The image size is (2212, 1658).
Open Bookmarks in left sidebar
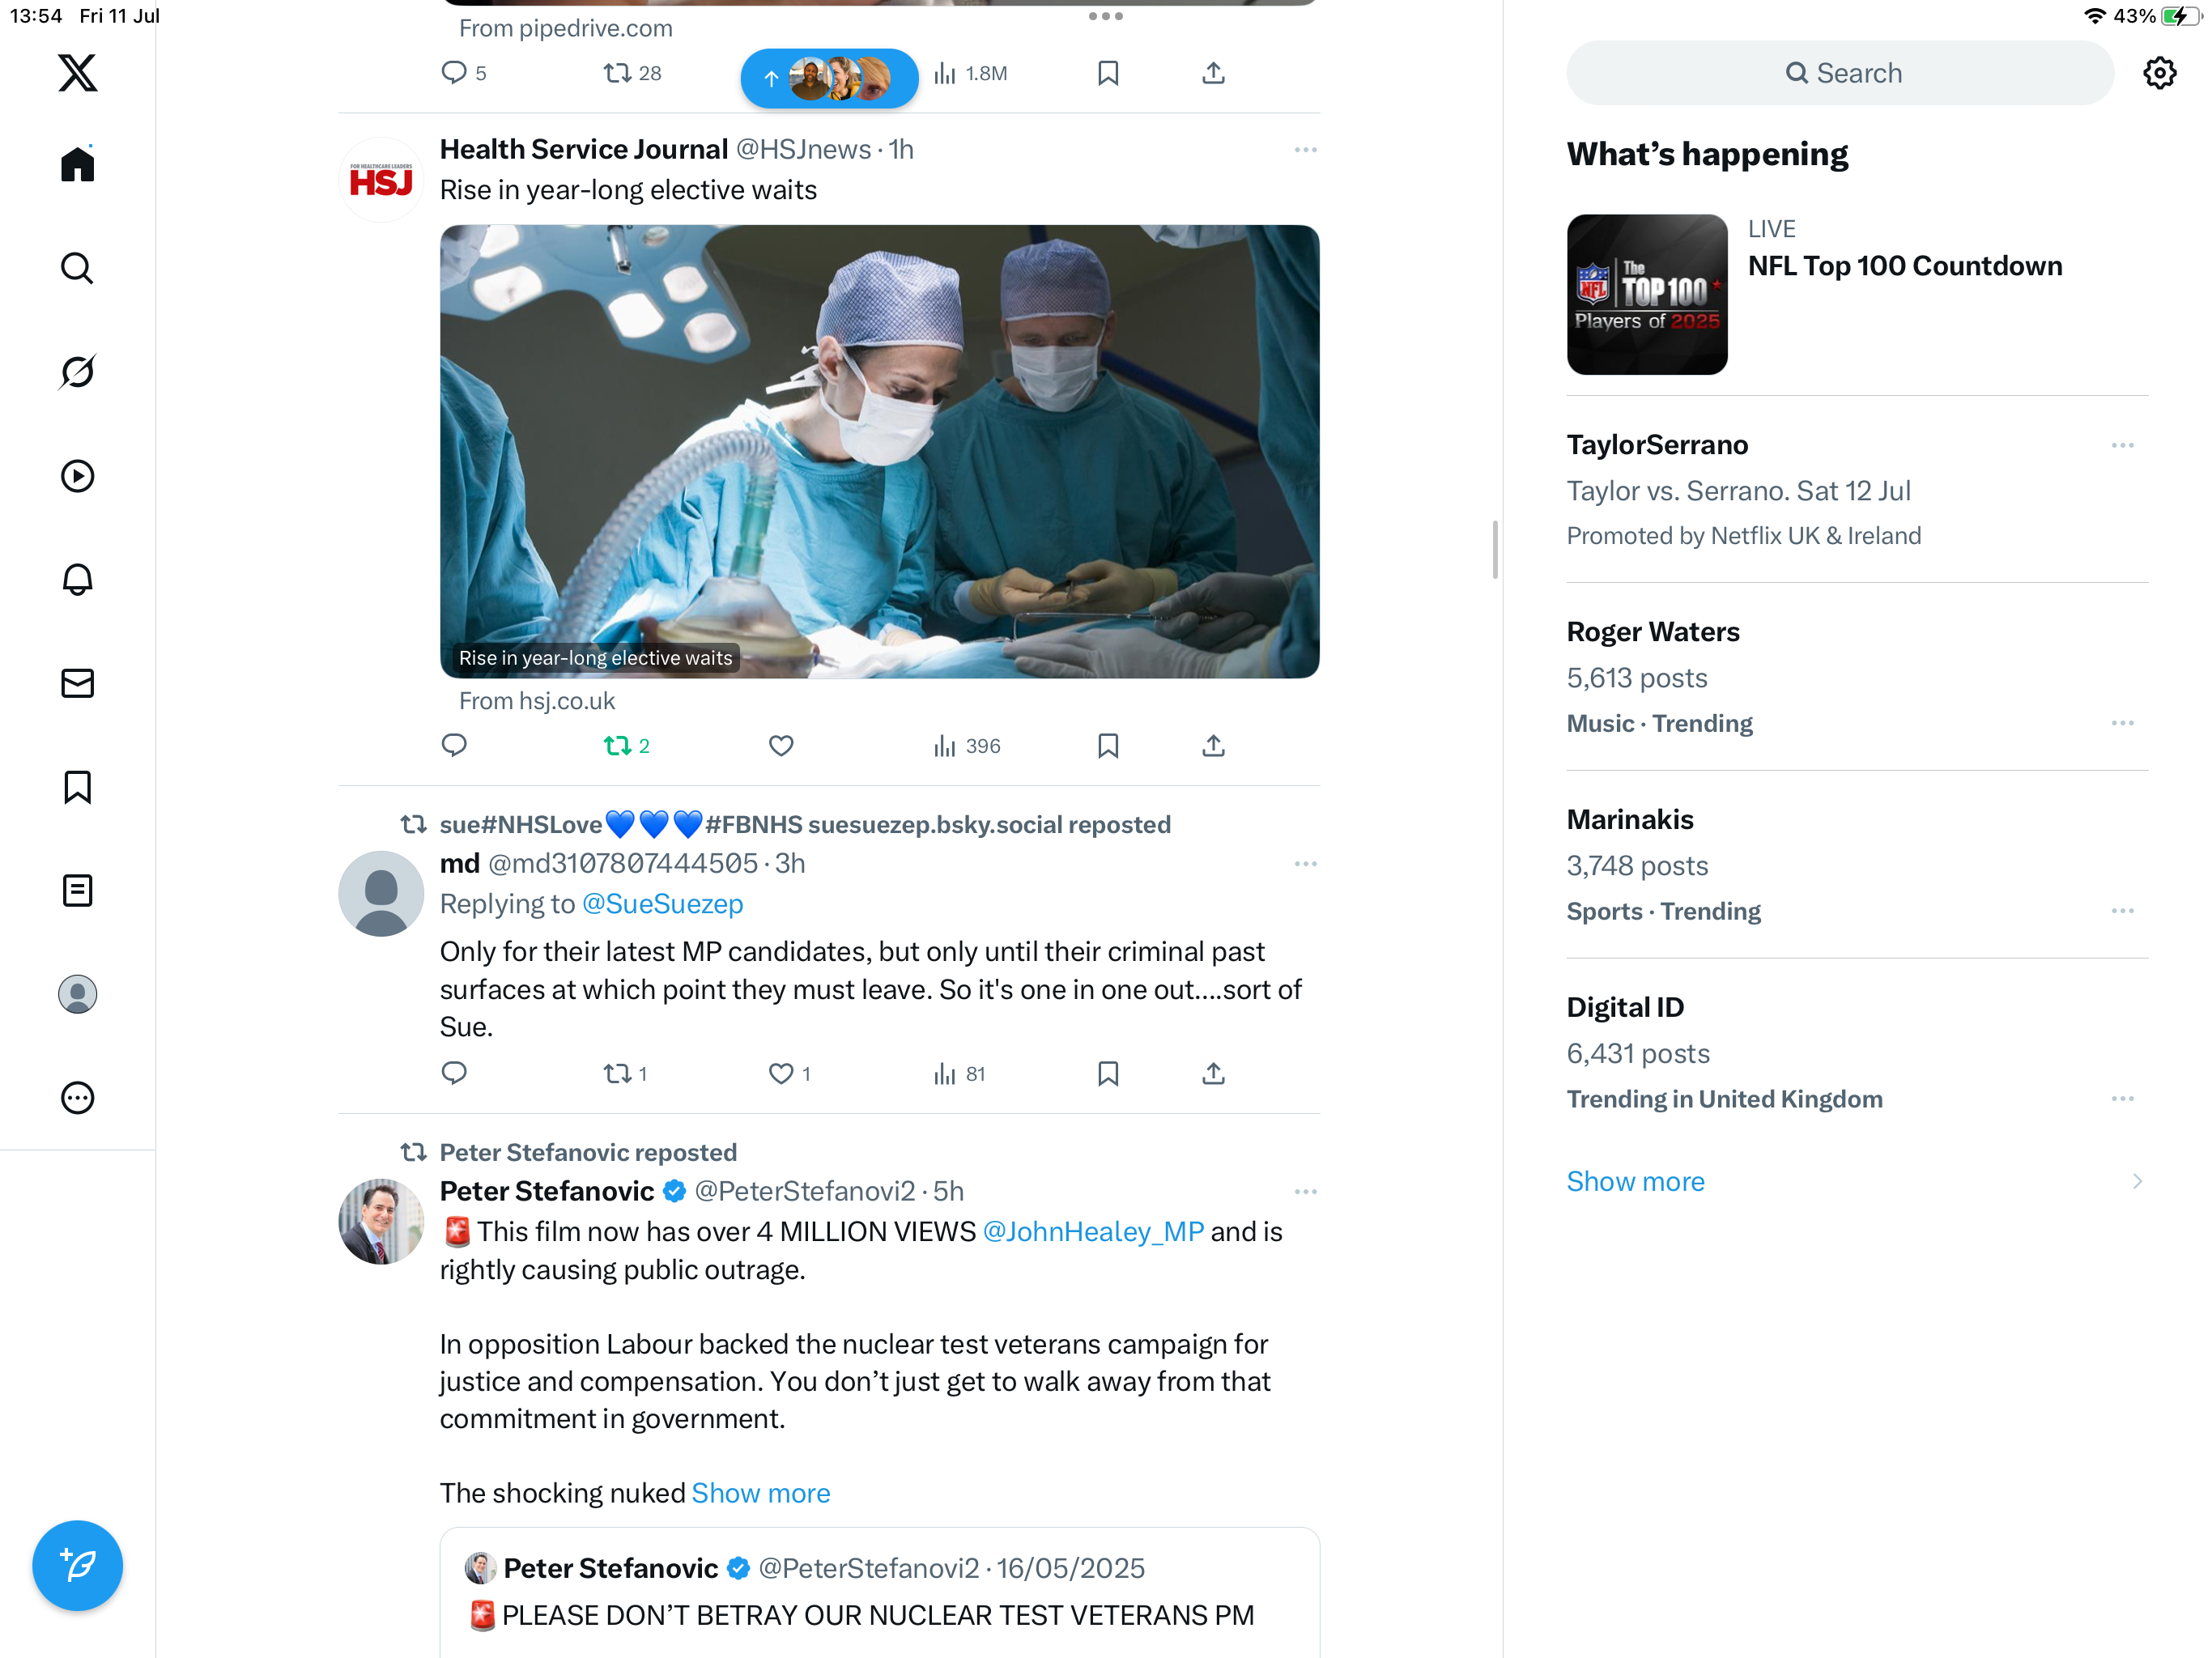click(77, 787)
